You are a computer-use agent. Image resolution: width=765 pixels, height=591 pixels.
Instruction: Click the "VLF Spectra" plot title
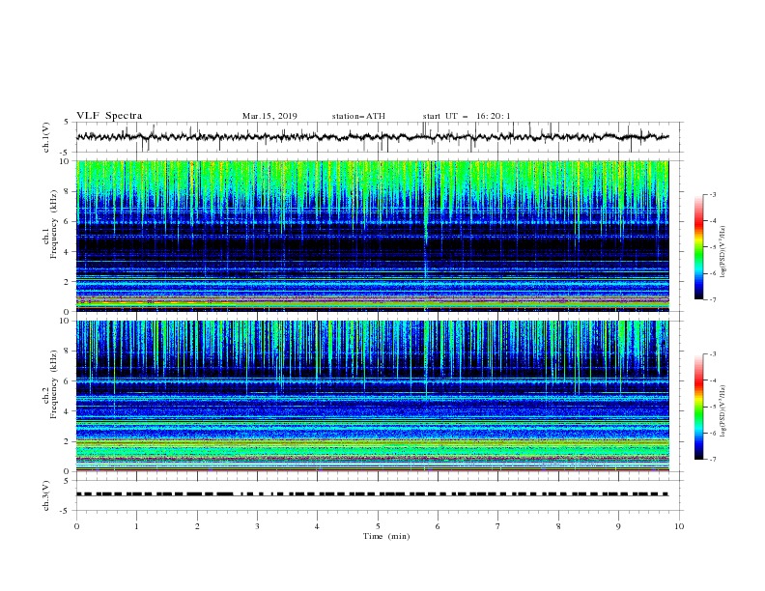pyautogui.click(x=109, y=116)
